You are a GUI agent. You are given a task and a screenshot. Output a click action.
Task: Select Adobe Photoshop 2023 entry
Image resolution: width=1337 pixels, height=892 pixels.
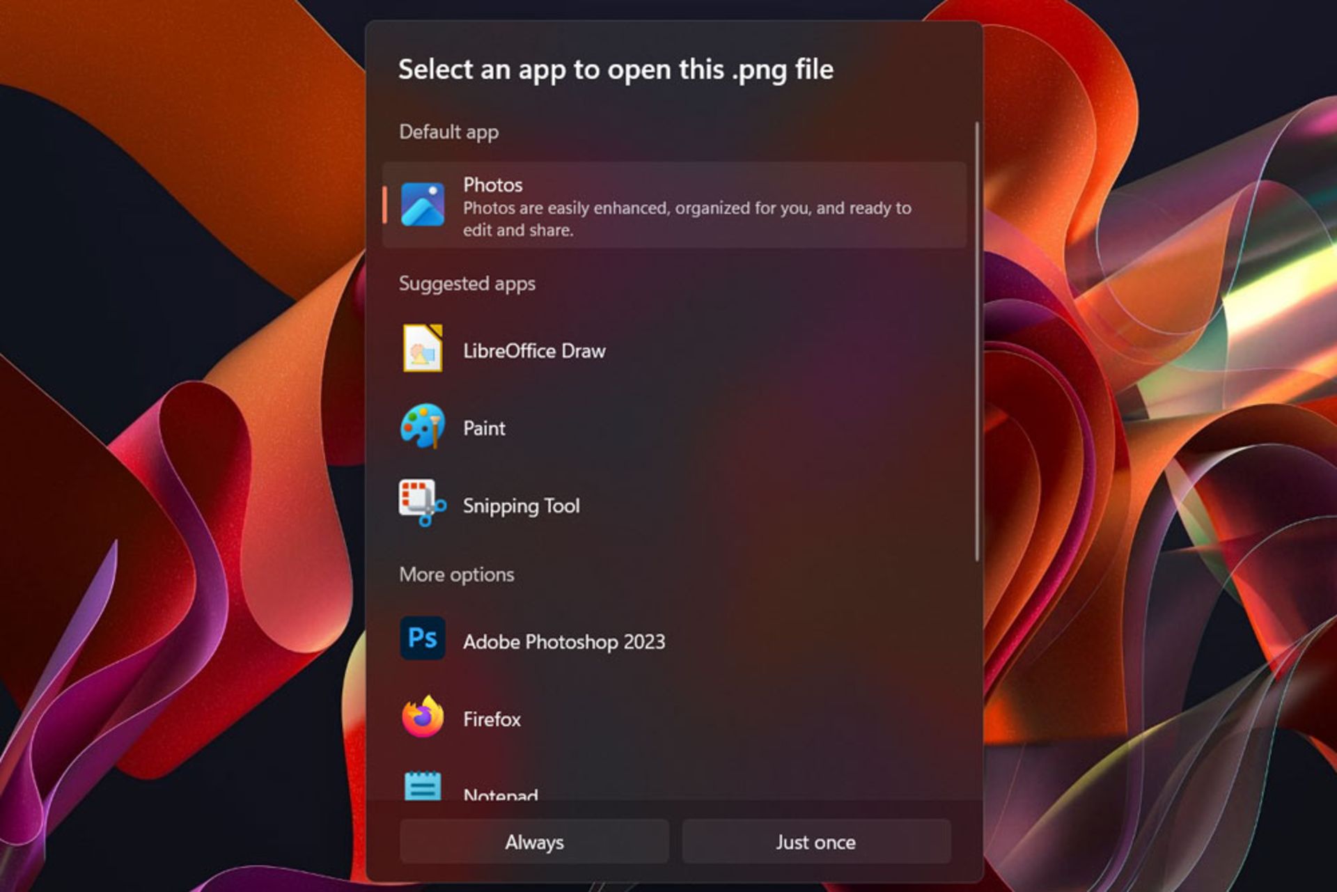(674, 641)
